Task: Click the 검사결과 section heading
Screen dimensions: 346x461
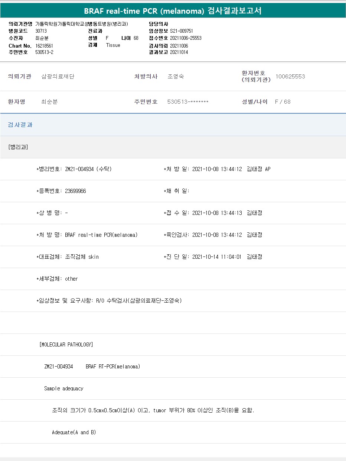Action: tap(20, 125)
